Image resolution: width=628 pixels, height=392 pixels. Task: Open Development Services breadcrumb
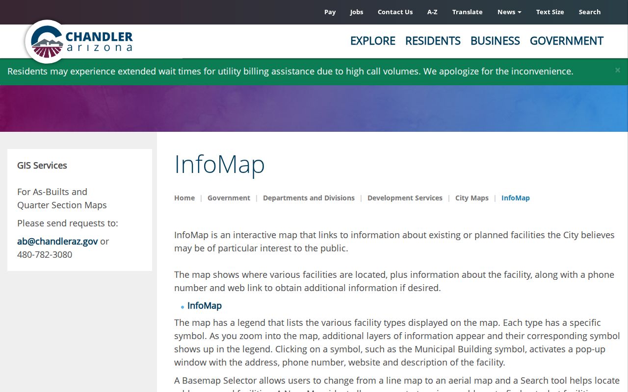coord(405,198)
